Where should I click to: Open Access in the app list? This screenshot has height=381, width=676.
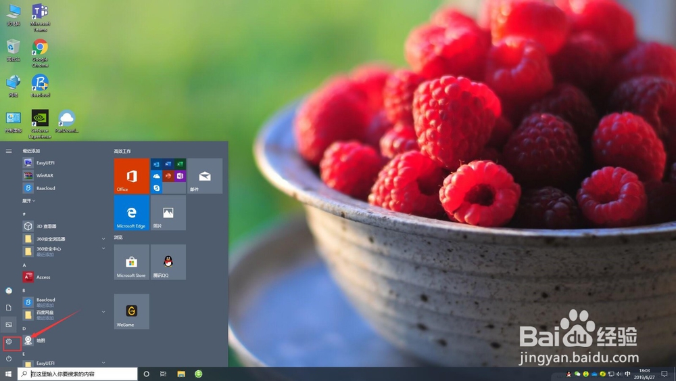tap(64, 277)
